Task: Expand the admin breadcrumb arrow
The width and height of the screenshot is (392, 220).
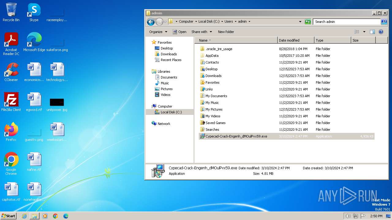Action: point(249,22)
